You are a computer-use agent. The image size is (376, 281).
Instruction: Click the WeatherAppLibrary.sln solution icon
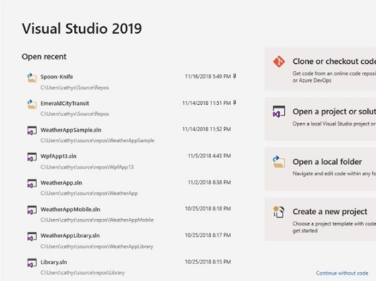(32, 237)
